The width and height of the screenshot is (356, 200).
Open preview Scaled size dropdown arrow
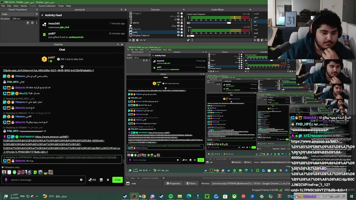(164, 178)
